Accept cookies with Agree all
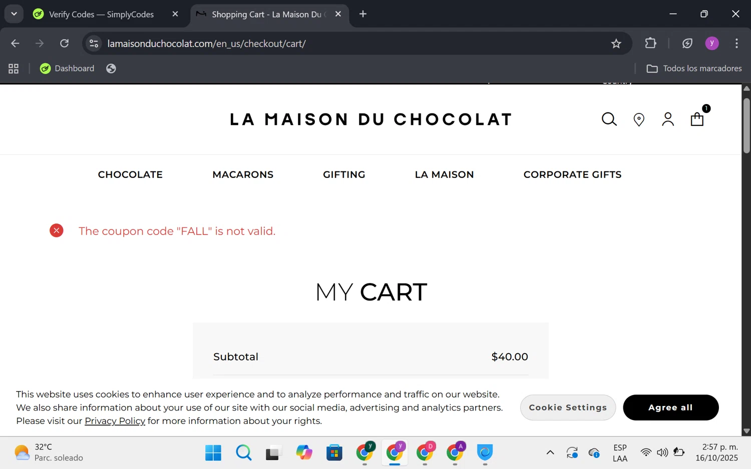The image size is (751, 469). (670, 407)
